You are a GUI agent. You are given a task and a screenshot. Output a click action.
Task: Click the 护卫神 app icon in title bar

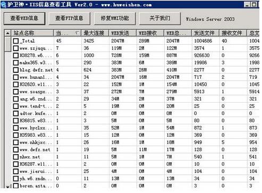tap(4, 4)
